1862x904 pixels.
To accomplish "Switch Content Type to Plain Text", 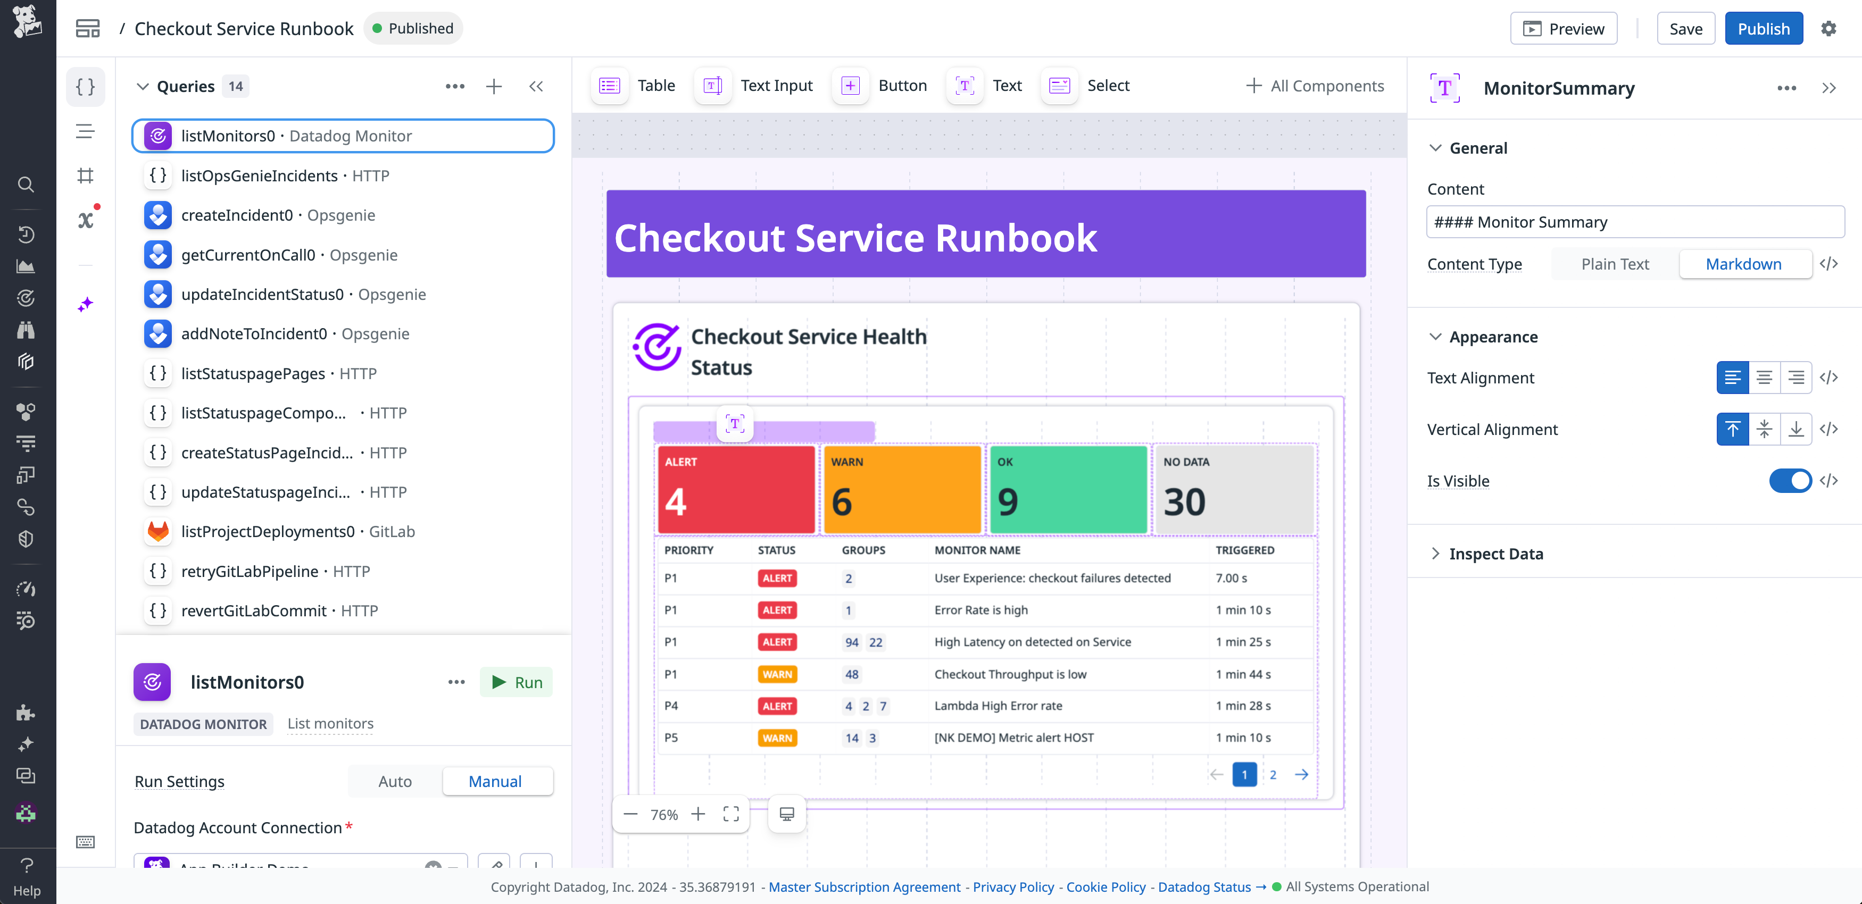I will pyautogui.click(x=1614, y=264).
